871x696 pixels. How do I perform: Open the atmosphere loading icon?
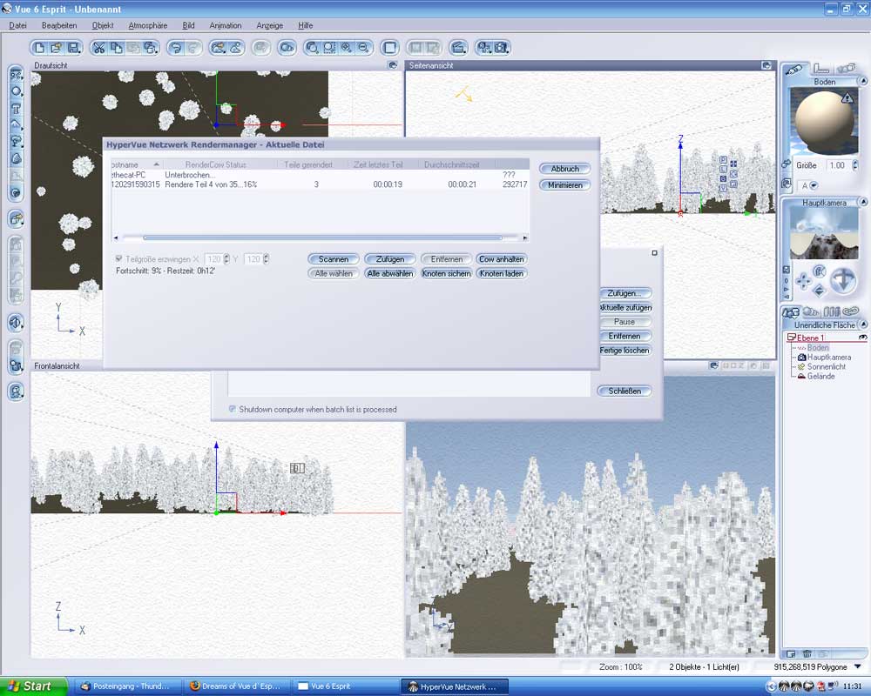219,49
